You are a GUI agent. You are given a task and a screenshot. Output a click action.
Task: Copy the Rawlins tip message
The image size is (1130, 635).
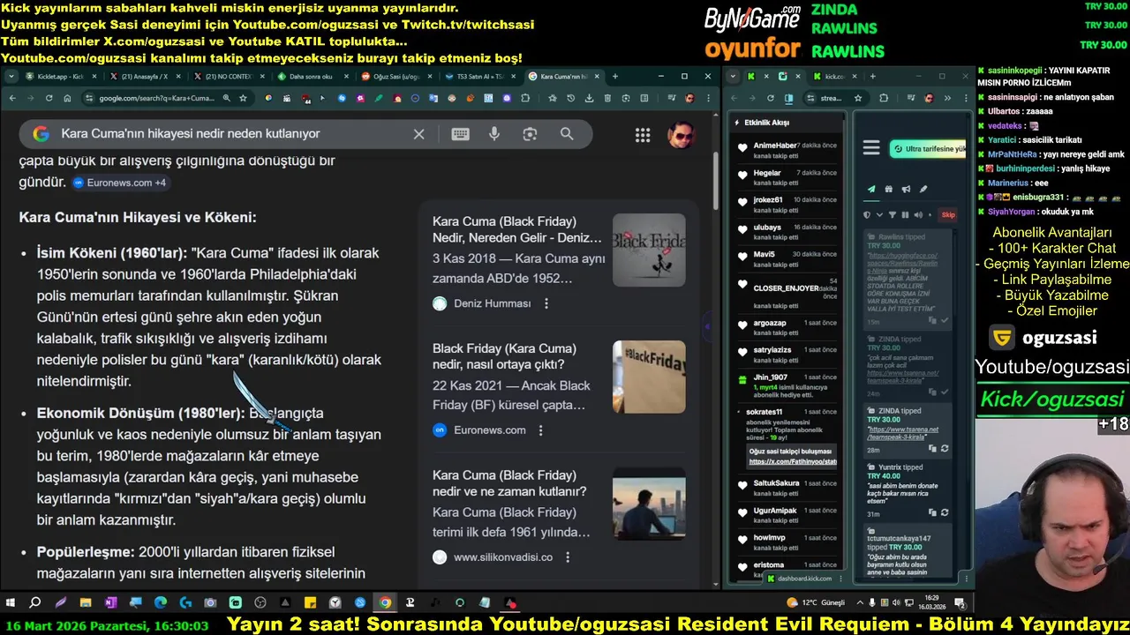pos(932,320)
